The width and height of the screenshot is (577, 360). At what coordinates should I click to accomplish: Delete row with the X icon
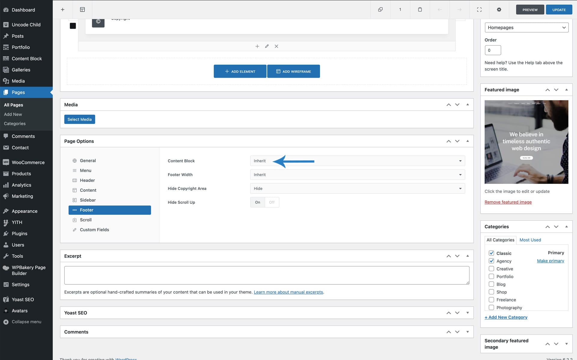tap(276, 46)
